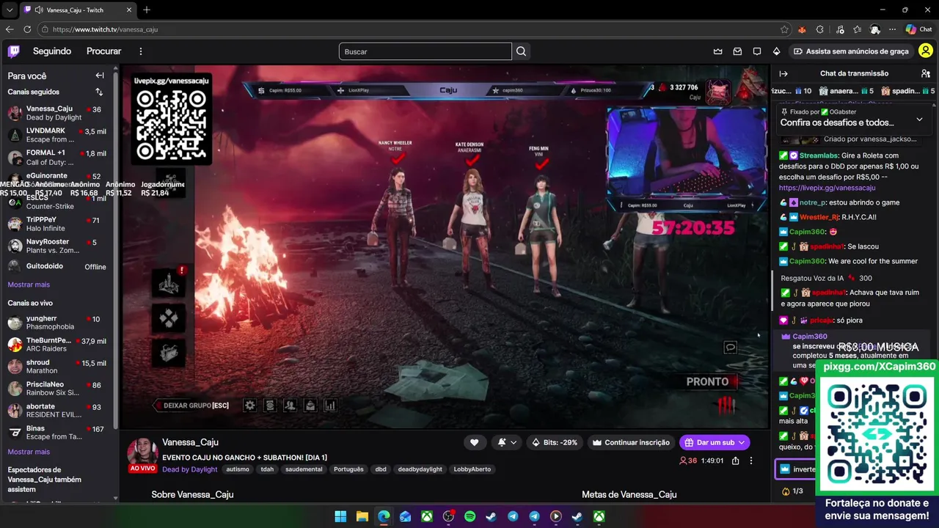Click the search magnifier button
Viewport: 939px width, 528px height.
coord(521,51)
